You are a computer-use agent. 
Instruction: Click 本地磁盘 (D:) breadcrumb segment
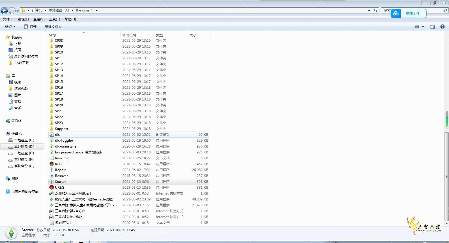[59, 10]
